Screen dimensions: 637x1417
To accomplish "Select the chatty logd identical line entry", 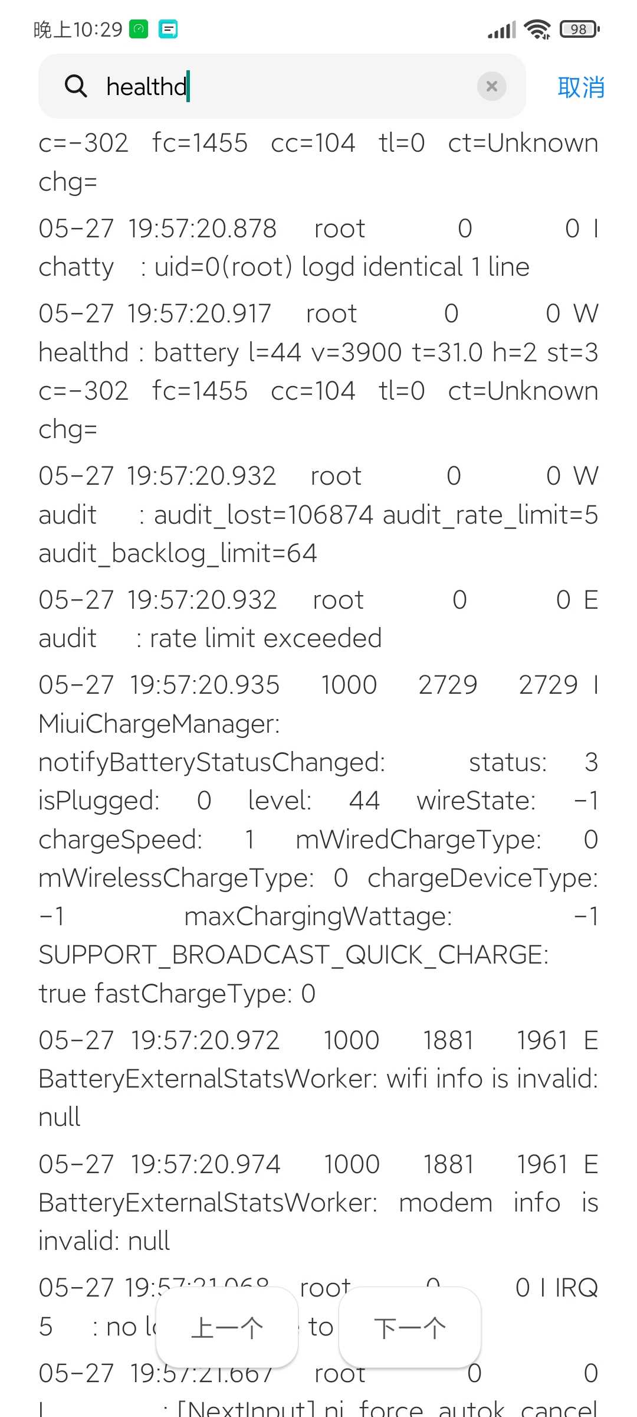I will 318,247.
